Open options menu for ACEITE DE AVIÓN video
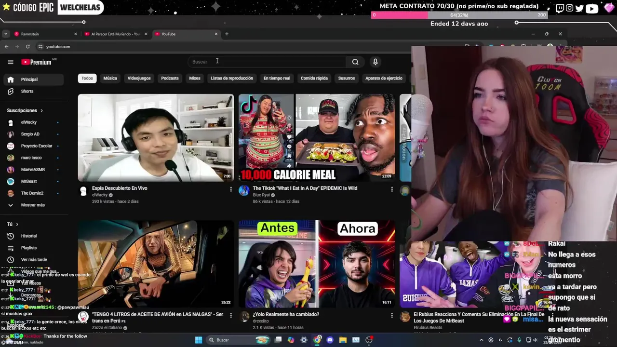The image size is (617, 347). pos(230,315)
